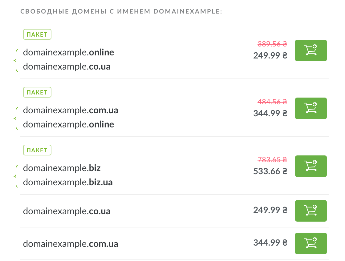
Task: Click the ПАКЕТ badge above the 249.99 package
Action: click(37, 34)
